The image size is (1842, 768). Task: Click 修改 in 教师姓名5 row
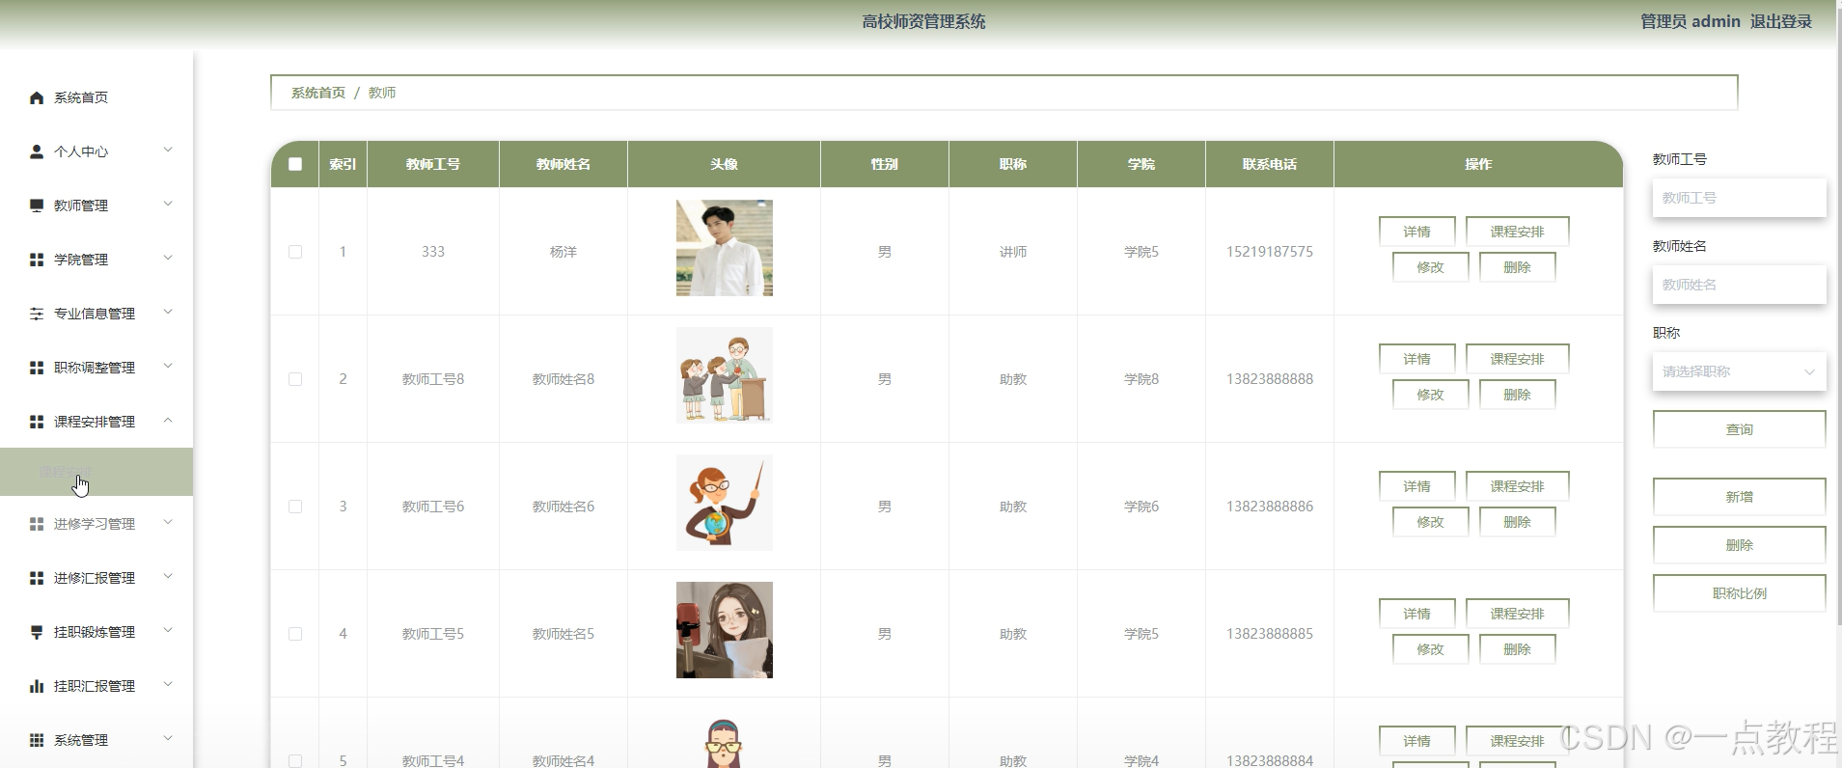click(1430, 649)
